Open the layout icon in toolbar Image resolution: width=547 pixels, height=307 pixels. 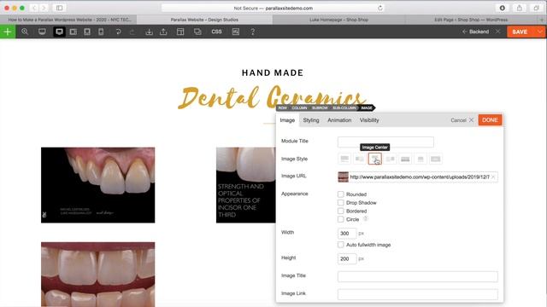tap(180, 32)
